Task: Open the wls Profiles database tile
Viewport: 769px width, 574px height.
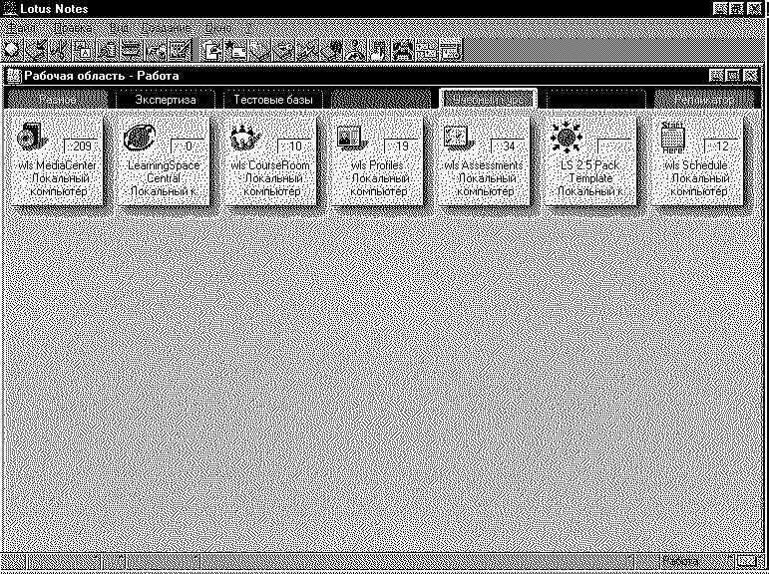Action: pyautogui.click(x=377, y=160)
